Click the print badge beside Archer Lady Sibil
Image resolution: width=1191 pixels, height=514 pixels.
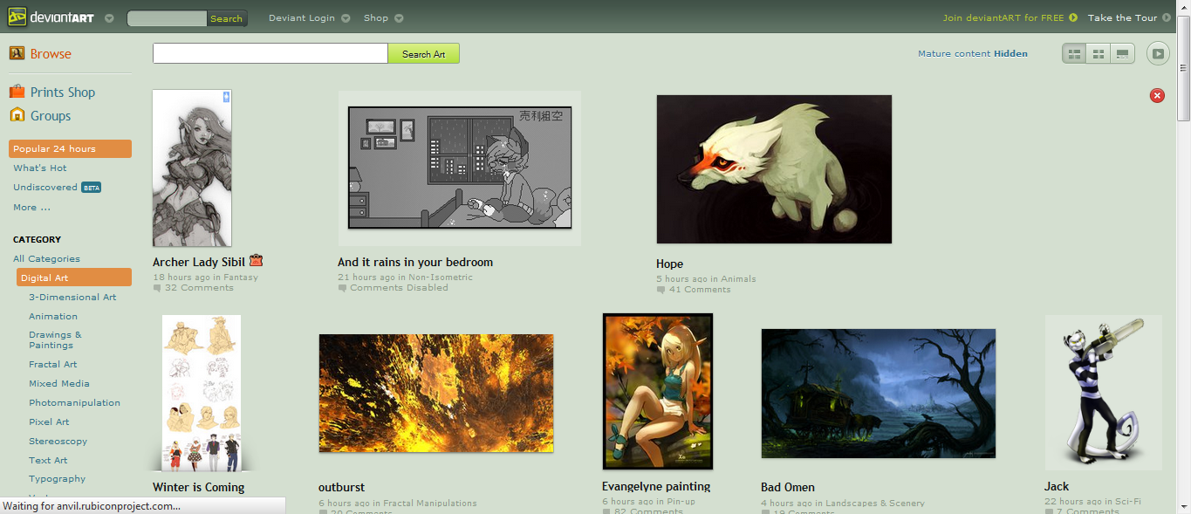pos(256,260)
